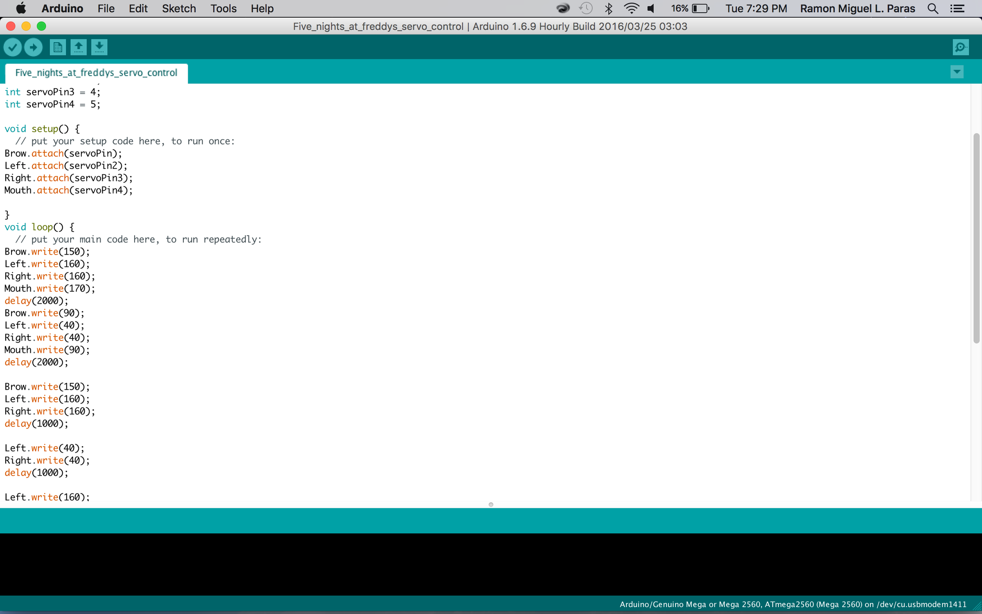Select the Five_nights_at_freddys_servo_control tab
982x614 pixels.
96,73
